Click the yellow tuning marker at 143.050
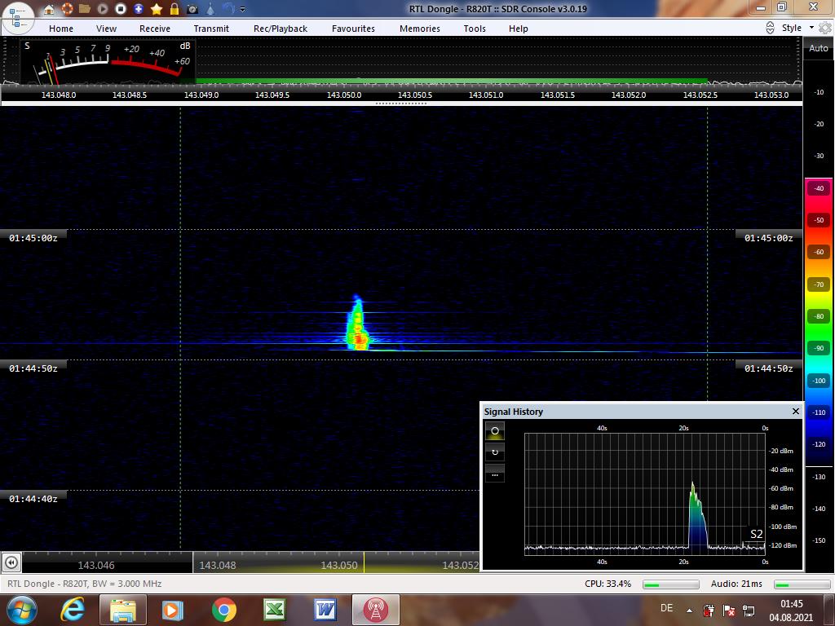Image resolution: width=835 pixels, height=626 pixels. 364,562
